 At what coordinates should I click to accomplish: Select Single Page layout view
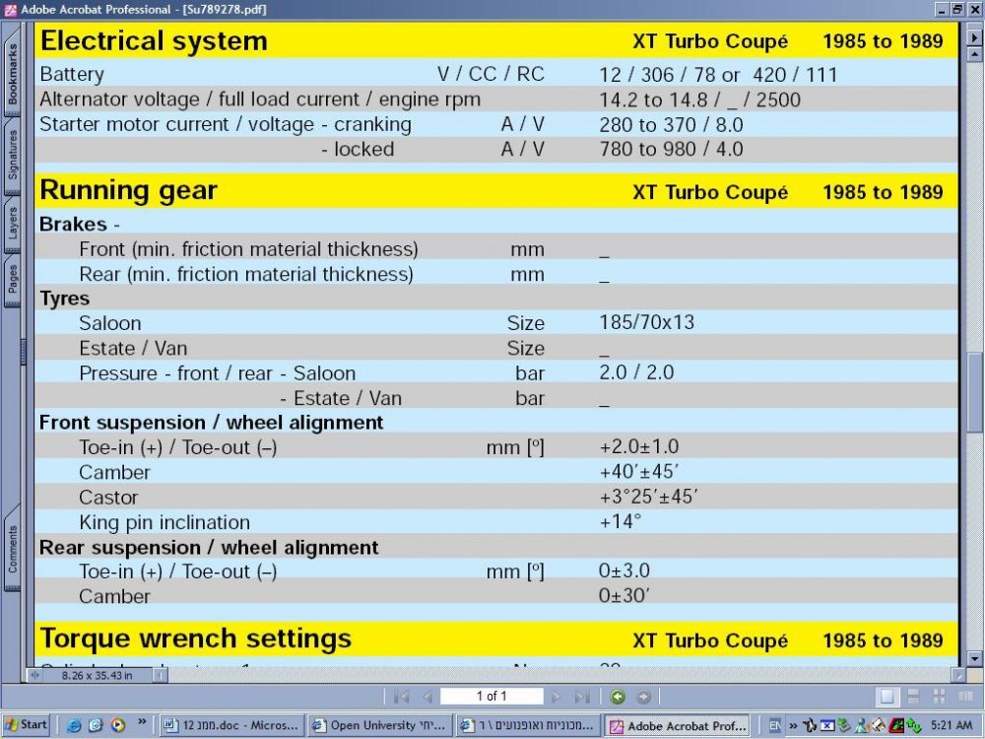point(886,697)
